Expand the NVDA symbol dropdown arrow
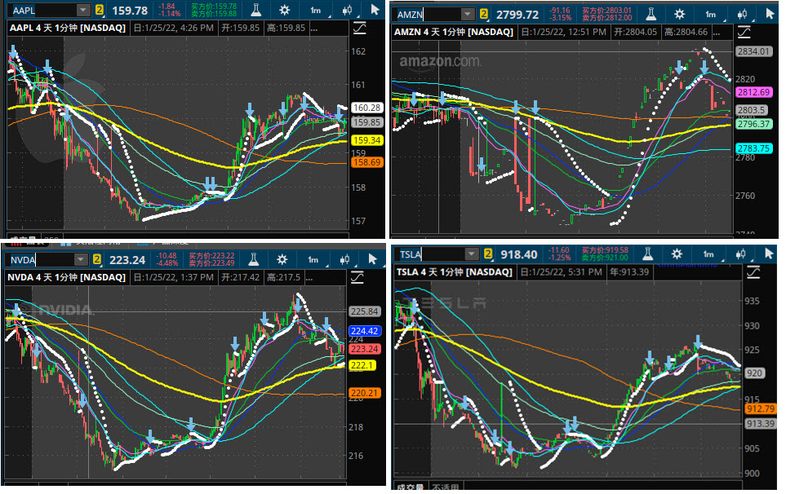 pos(81,259)
